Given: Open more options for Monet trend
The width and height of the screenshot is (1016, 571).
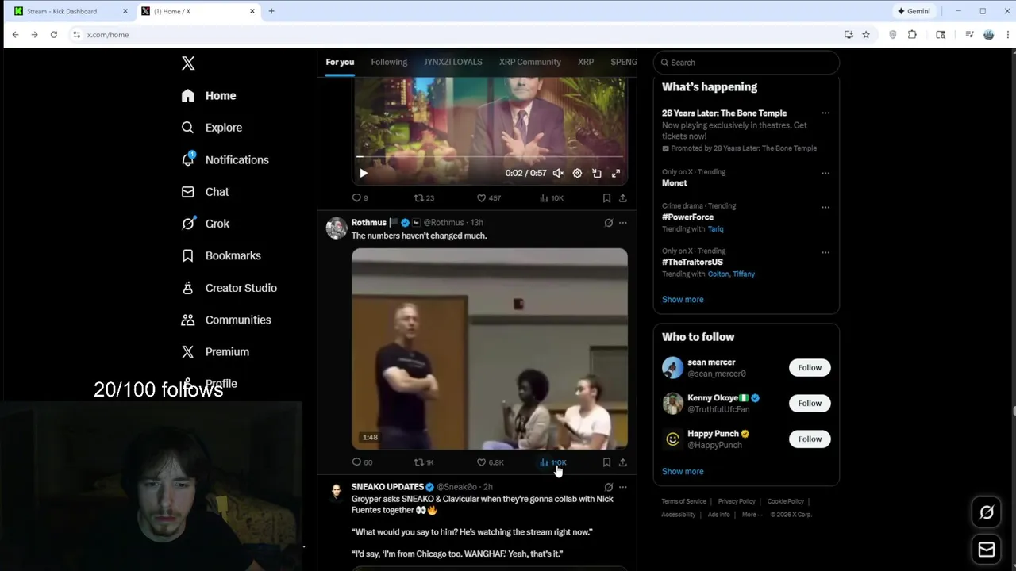Looking at the screenshot, I should (x=825, y=173).
